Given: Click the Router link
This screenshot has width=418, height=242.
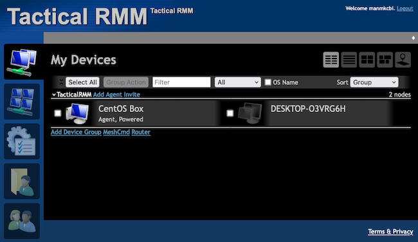Looking at the screenshot, I should pos(141,132).
